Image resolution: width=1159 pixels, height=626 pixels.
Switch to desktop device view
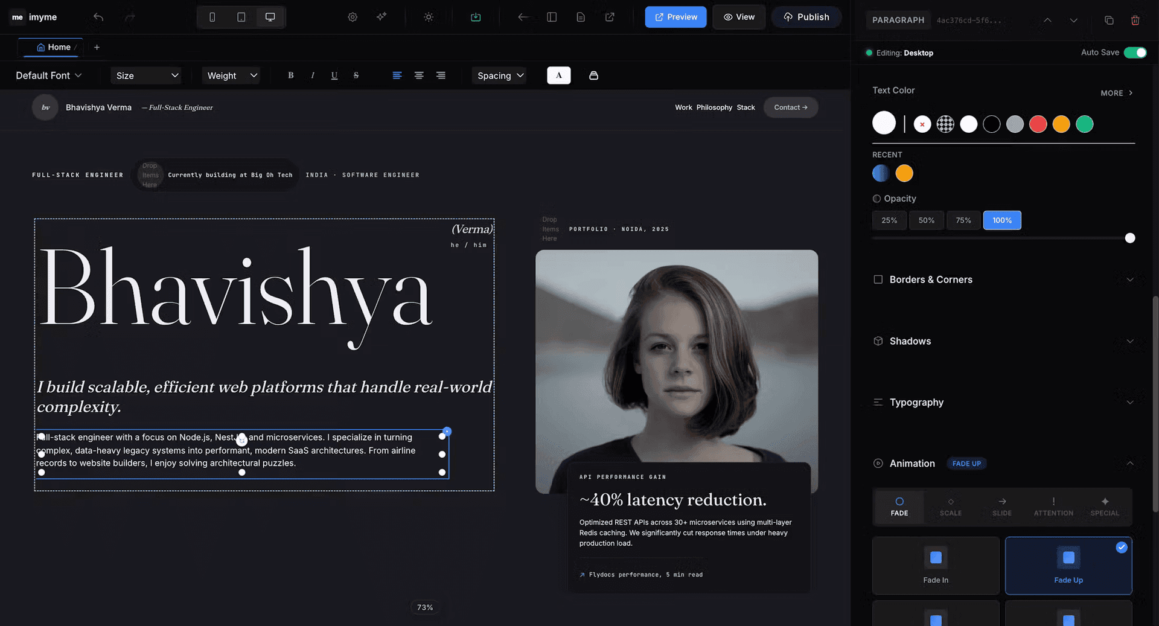pos(270,17)
